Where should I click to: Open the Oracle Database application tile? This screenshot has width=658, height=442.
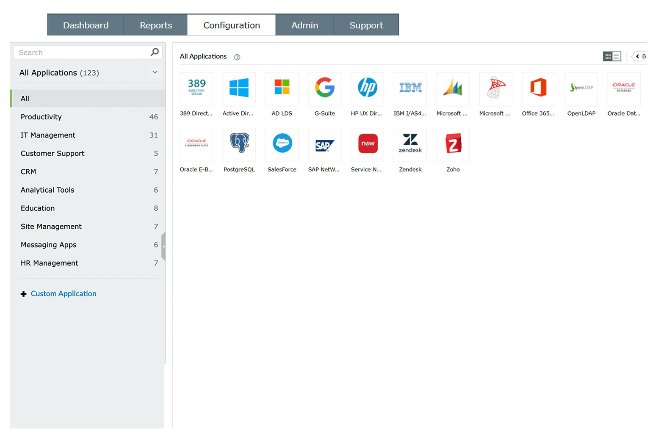click(x=624, y=89)
